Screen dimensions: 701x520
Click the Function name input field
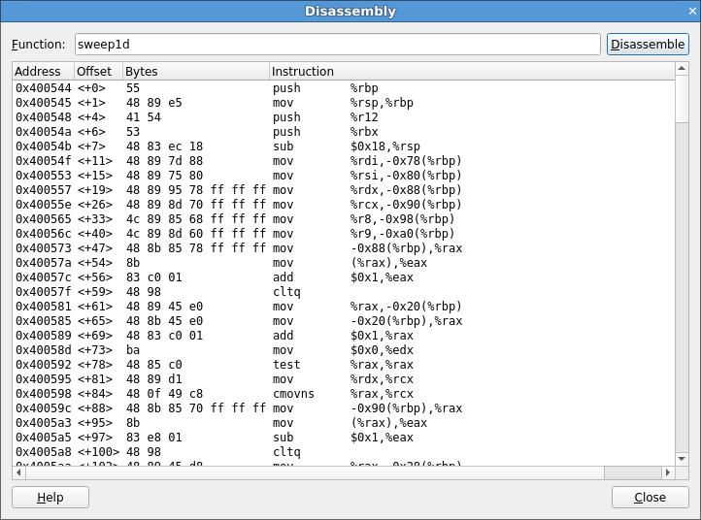pyautogui.click(x=337, y=45)
